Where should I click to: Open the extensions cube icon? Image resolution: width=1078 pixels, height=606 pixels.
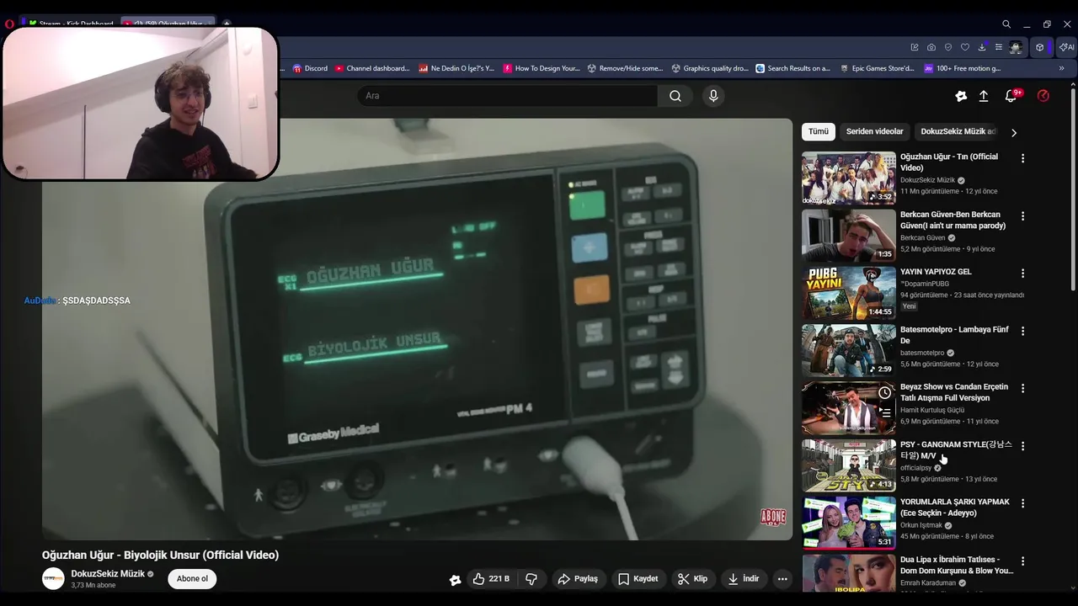1040,47
